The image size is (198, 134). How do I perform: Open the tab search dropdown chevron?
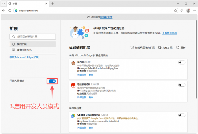[3, 4]
